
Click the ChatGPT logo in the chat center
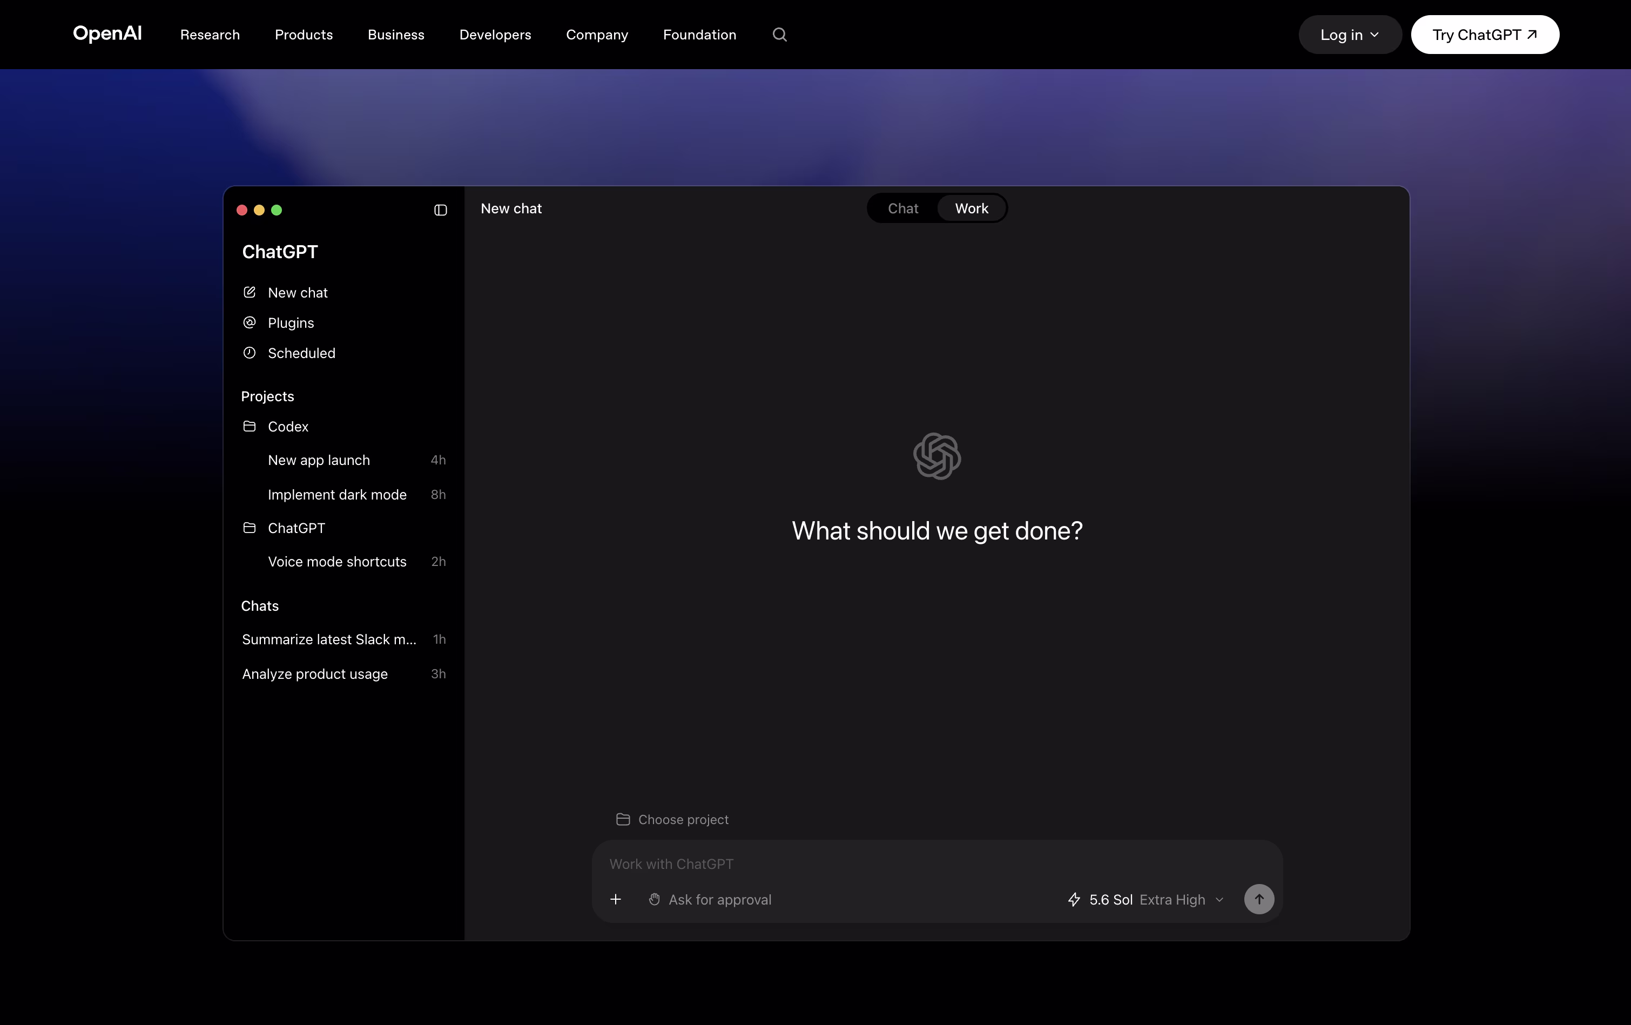click(936, 456)
